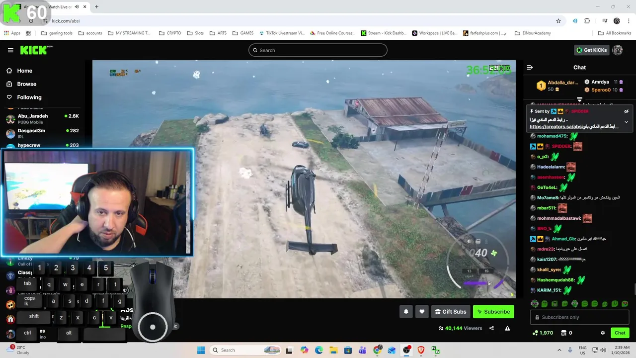Toggle microphone icon in system tray
The width and height of the screenshot is (636, 358).
[570, 350]
